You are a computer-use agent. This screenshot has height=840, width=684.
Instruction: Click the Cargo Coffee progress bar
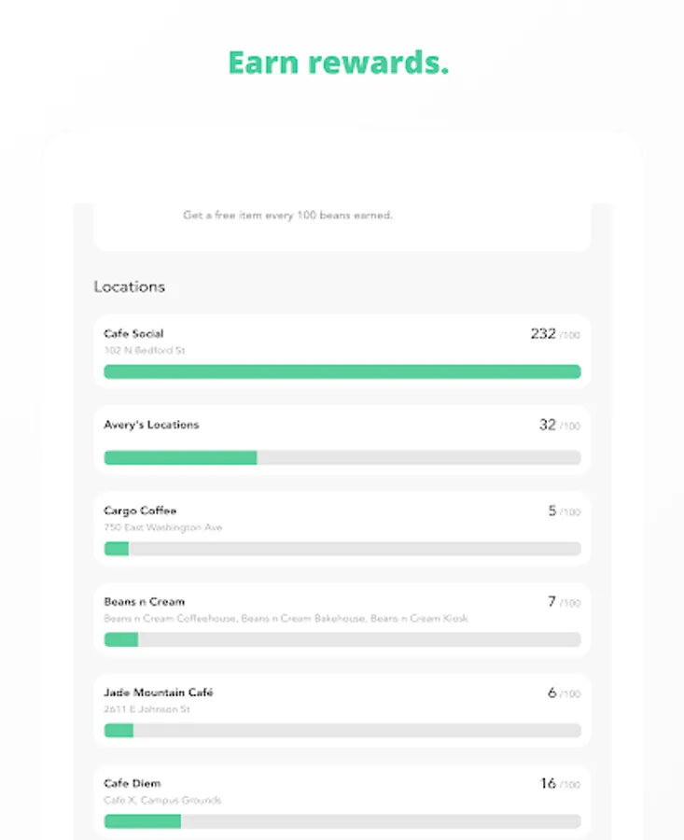[342, 549]
